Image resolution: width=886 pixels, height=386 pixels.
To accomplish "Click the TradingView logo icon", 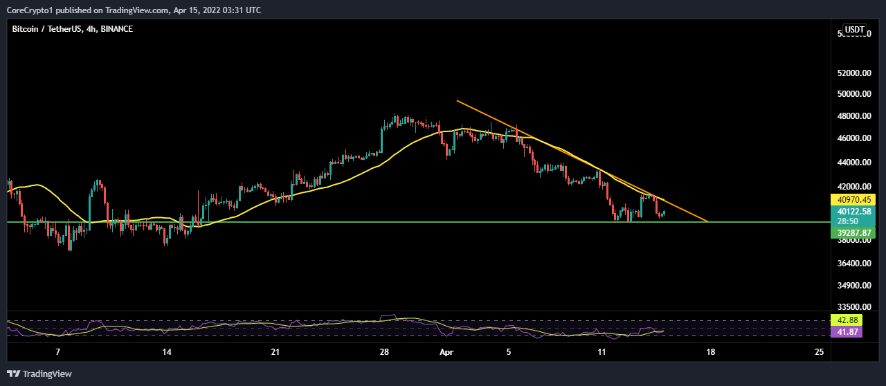I will (x=14, y=374).
